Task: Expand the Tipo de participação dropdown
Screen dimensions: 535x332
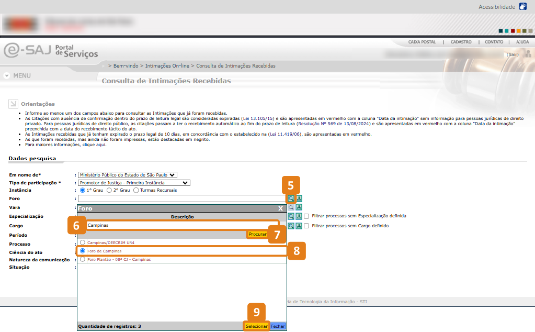Action: click(x=133, y=183)
